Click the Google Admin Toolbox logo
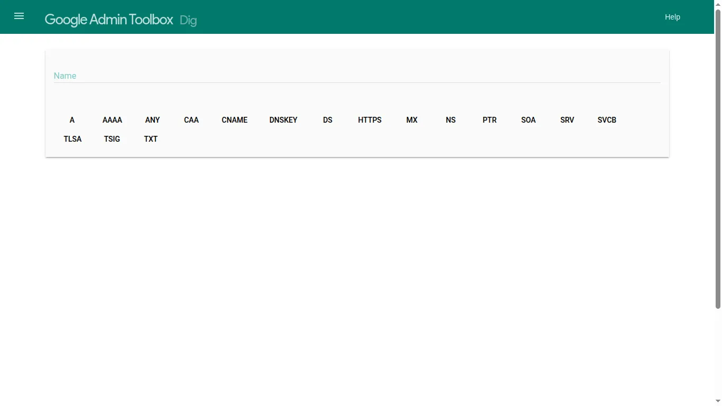This screenshot has width=722, height=406. coord(108,20)
